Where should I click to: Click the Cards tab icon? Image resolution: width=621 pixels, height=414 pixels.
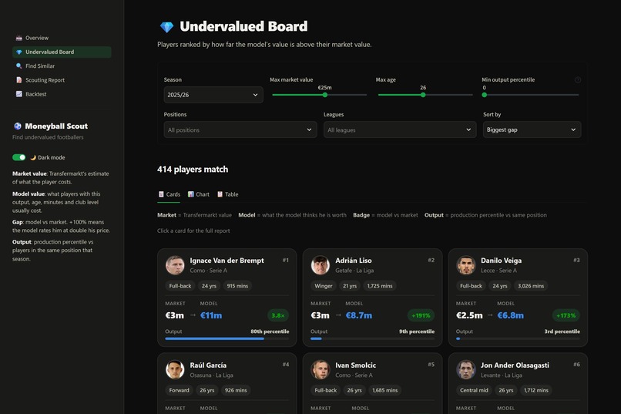(x=161, y=194)
